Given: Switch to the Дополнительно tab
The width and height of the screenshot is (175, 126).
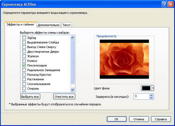Looking at the screenshot, I should tap(49, 25).
